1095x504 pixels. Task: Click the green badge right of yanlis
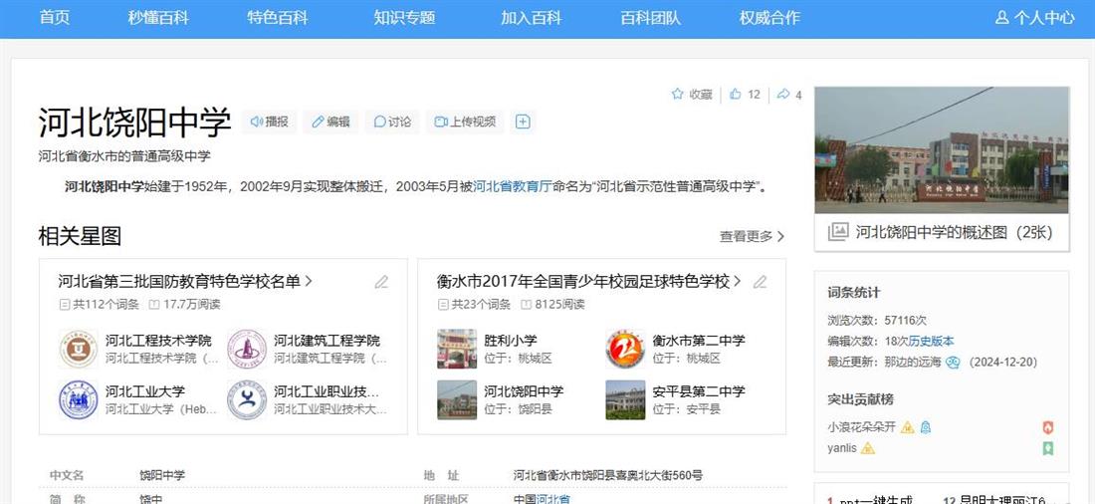coord(1047,449)
